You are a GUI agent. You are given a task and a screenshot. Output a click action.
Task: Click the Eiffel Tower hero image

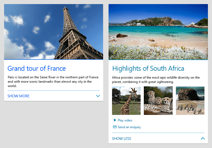click(x=53, y=32)
